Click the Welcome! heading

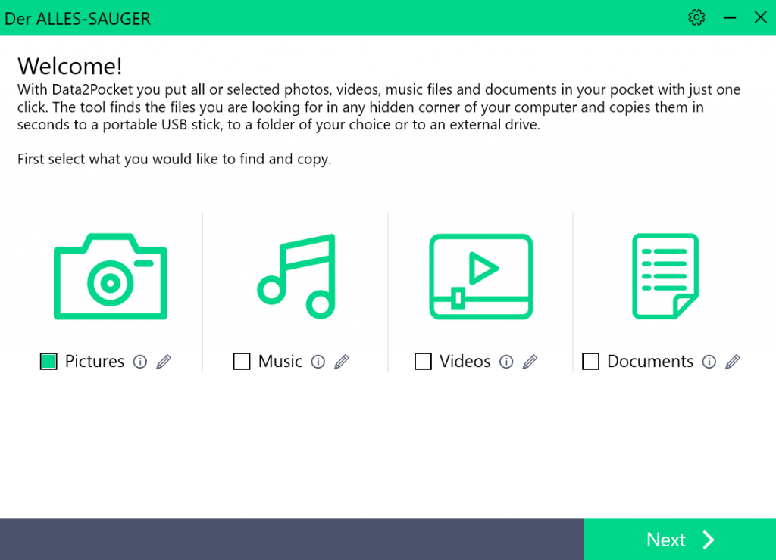click(x=70, y=66)
